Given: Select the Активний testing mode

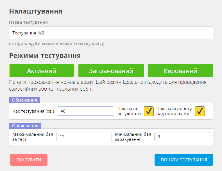Looking at the screenshot, I should click(x=42, y=71).
